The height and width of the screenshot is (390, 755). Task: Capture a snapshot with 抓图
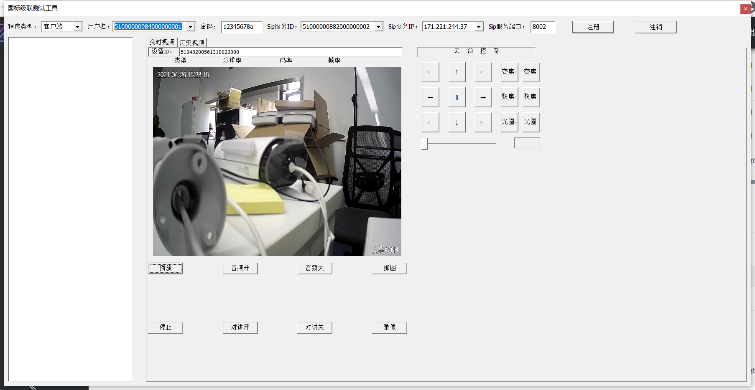[x=390, y=268]
